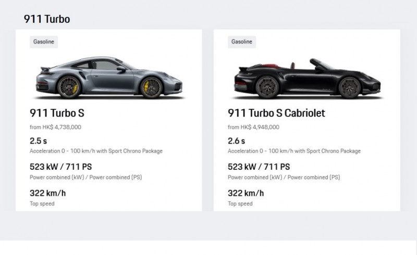
Task: Select the HK$ 4,738,000 price text
Action: tap(56, 126)
